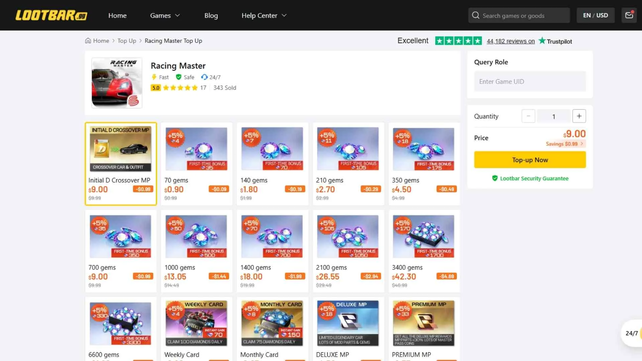
Task: Open the Blog page
Action: (211, 15)
